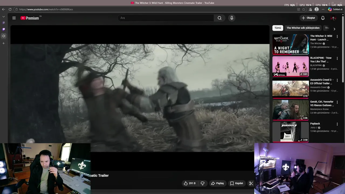View site info via the address bar lock icon
The height and width of the screenshot is (194, 345).
(16, 9)
